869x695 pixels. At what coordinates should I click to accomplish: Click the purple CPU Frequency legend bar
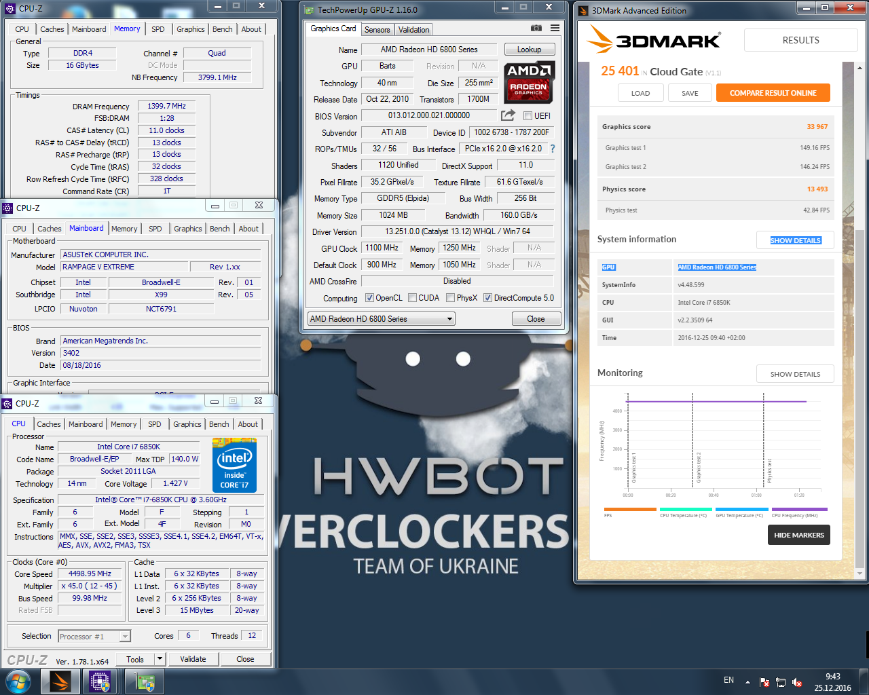coord(800,509)
